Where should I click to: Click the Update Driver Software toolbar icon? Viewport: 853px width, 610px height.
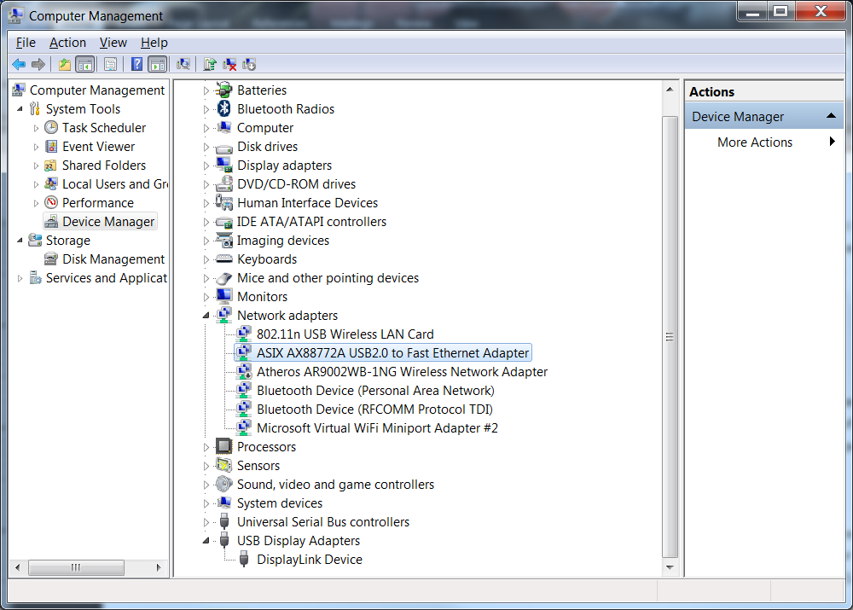click(x=210, y=65)
